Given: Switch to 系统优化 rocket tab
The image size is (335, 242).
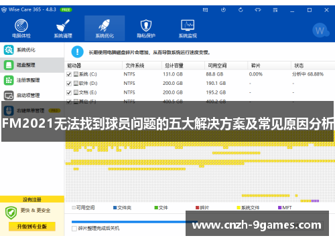Looking at the screenshot, I should point(105,28).
